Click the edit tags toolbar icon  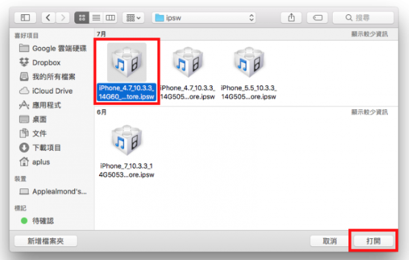click(317, 18)
